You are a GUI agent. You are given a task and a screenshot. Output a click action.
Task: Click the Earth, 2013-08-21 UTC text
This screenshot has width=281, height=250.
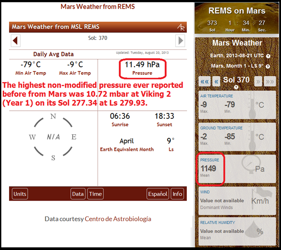(237, 56)
